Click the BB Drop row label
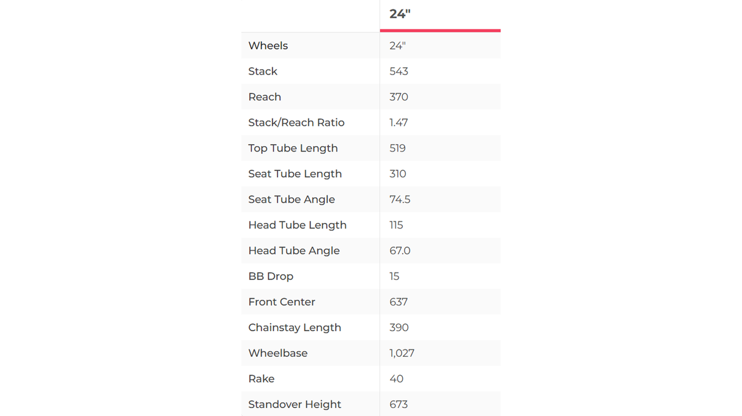The height and width of the screenshot is (416, 742). (271, 277)
